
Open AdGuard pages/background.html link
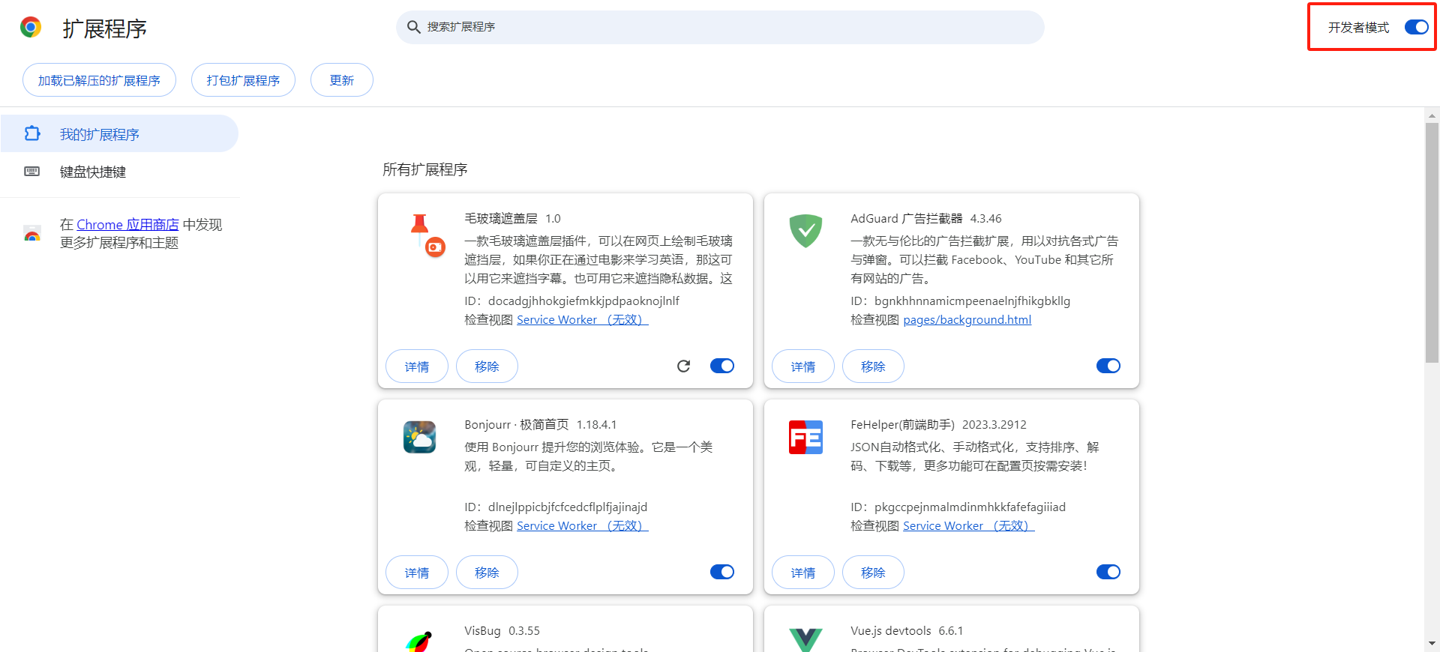(x=967, y=319)
